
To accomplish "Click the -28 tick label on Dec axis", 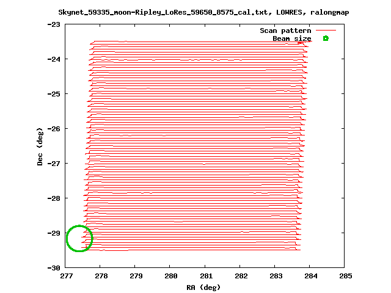I will coord(54,198).
